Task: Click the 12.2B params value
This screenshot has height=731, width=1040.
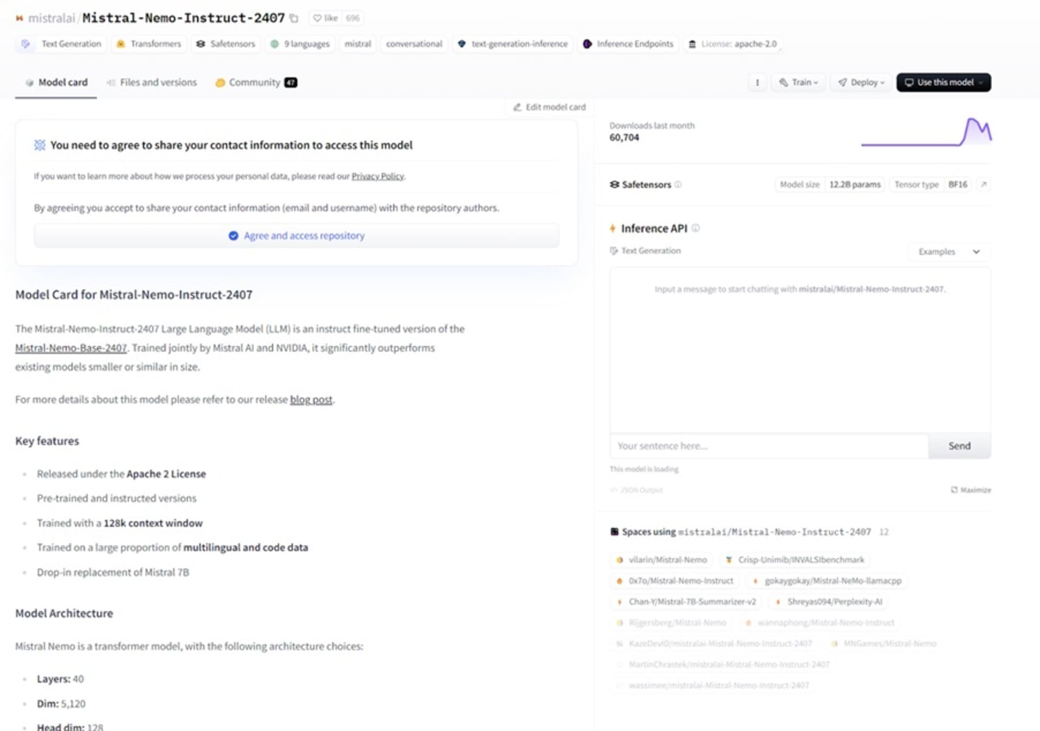Action: point(854,184)
